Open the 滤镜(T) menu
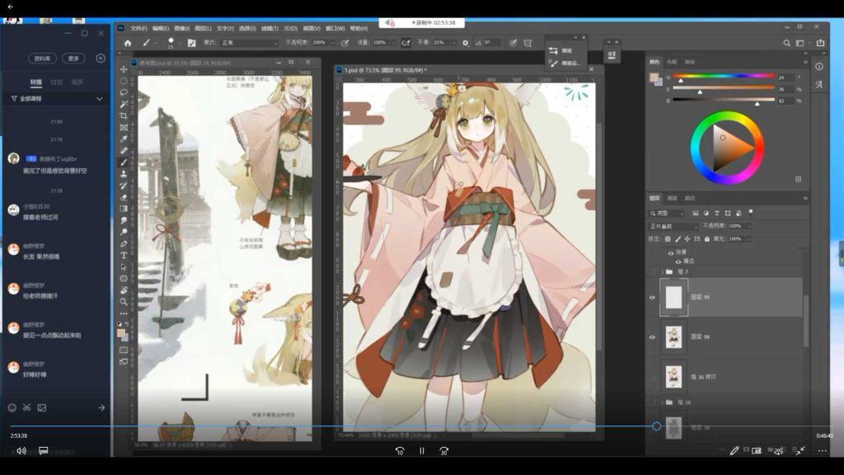This screenshot has height=475, width=844. click(x=270, y=28)
